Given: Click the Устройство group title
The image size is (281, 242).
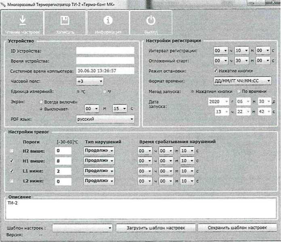Looking at the screenshot, I should point(21,41).
